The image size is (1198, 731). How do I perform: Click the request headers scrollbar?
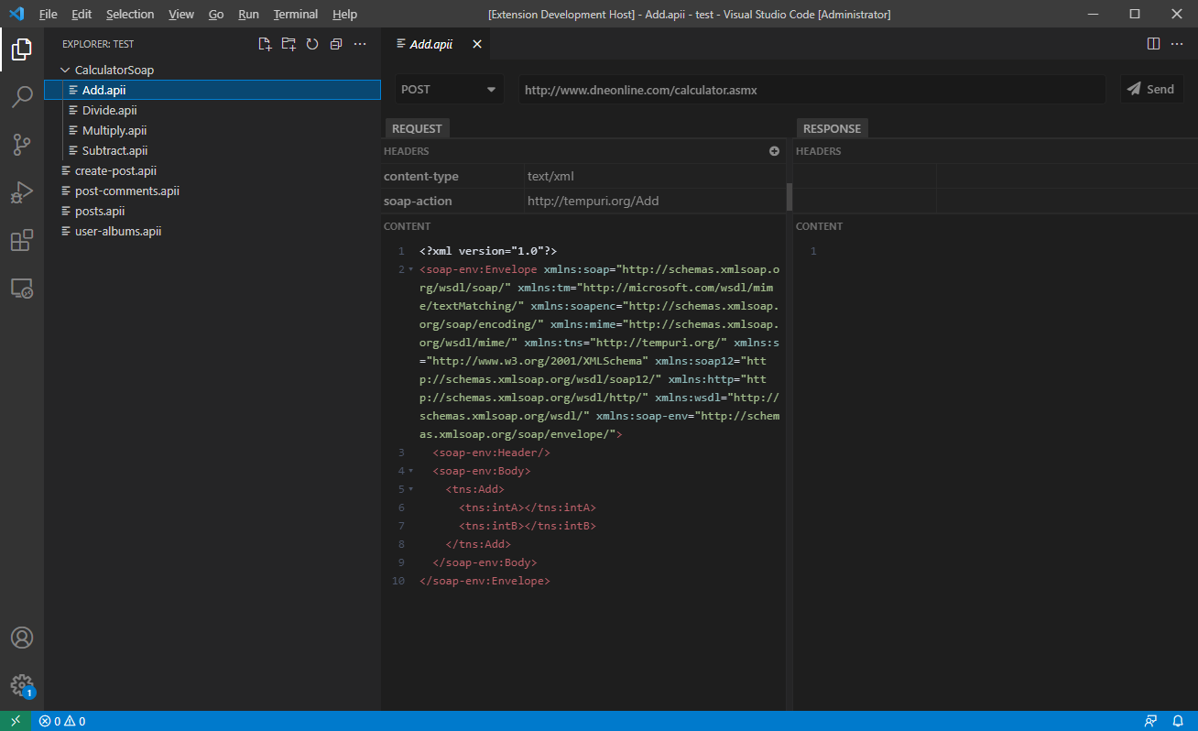[789, 196]
